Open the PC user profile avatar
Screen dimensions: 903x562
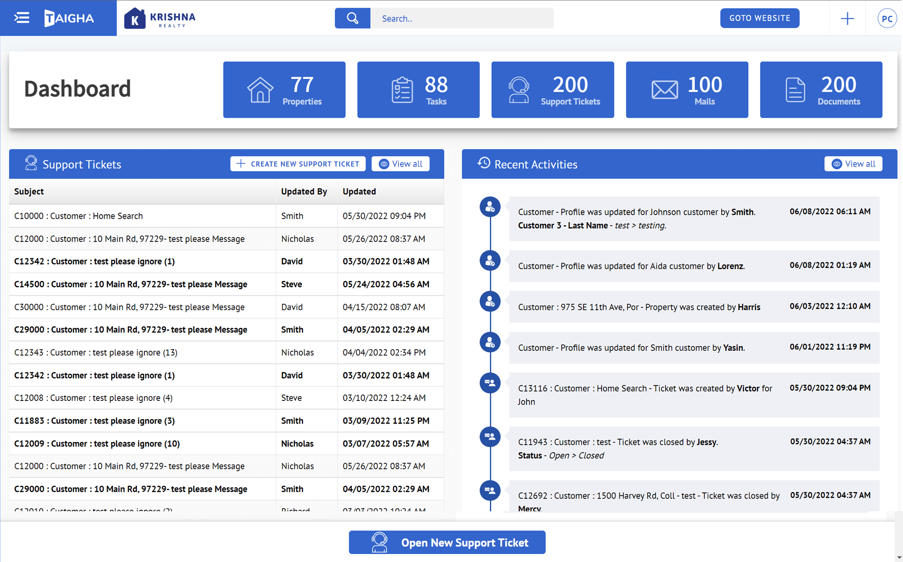coord(887,19)
